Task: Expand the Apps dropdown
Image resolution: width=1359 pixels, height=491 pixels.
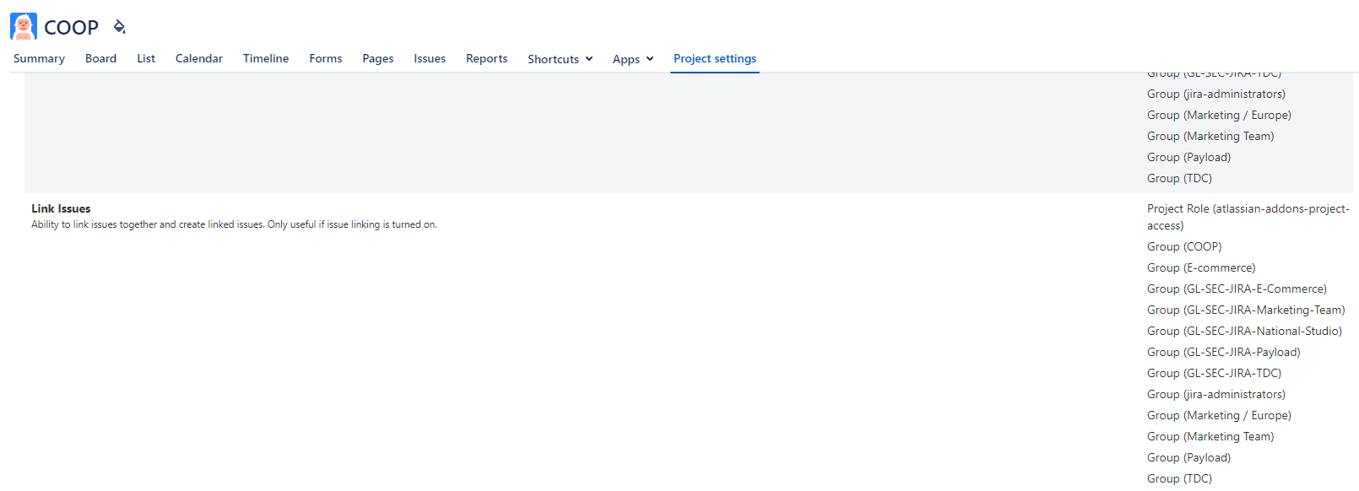Action: pyautogui.click(x=633, y=59)
